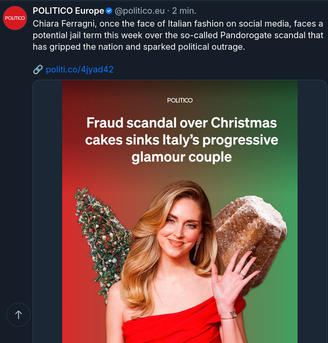328x343 pixels.
Task: Open the politi.co/4jyad42 link
Action: coord(79,69)
